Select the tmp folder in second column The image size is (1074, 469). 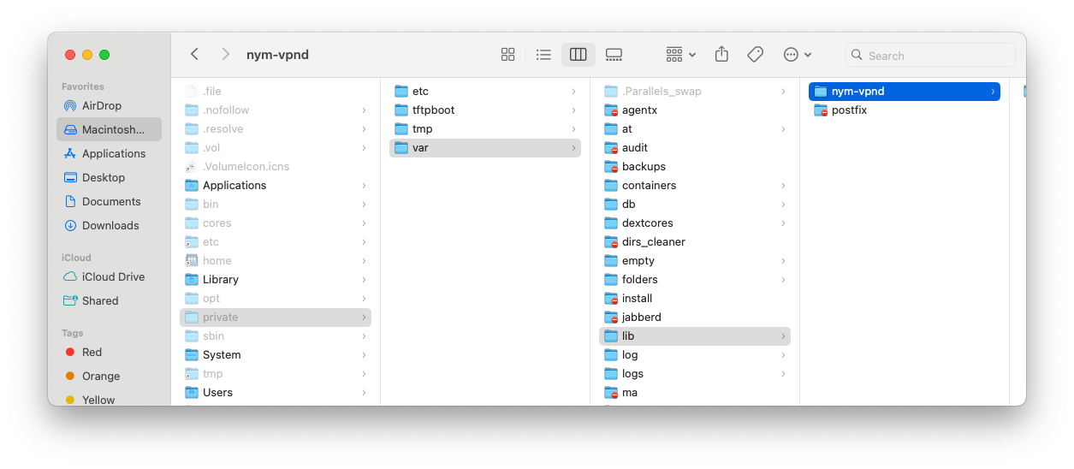coord(485,128)
